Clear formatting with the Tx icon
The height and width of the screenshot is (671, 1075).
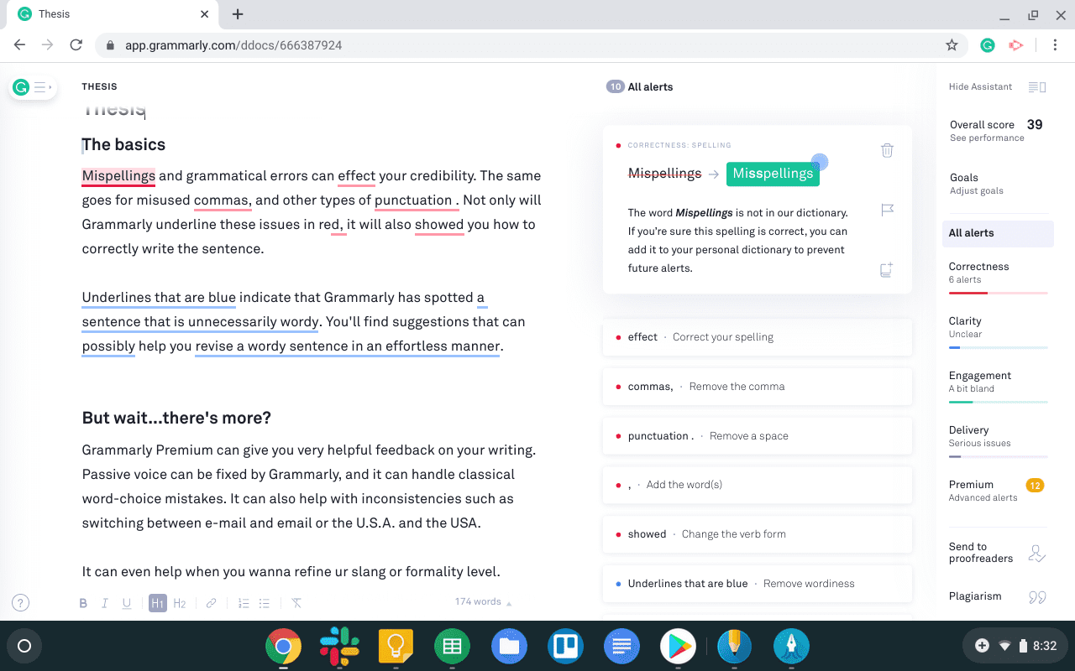[x=296, y=603]
